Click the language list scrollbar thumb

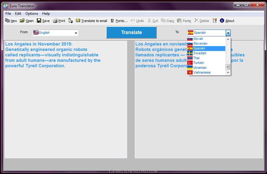(x=228, y=67)
